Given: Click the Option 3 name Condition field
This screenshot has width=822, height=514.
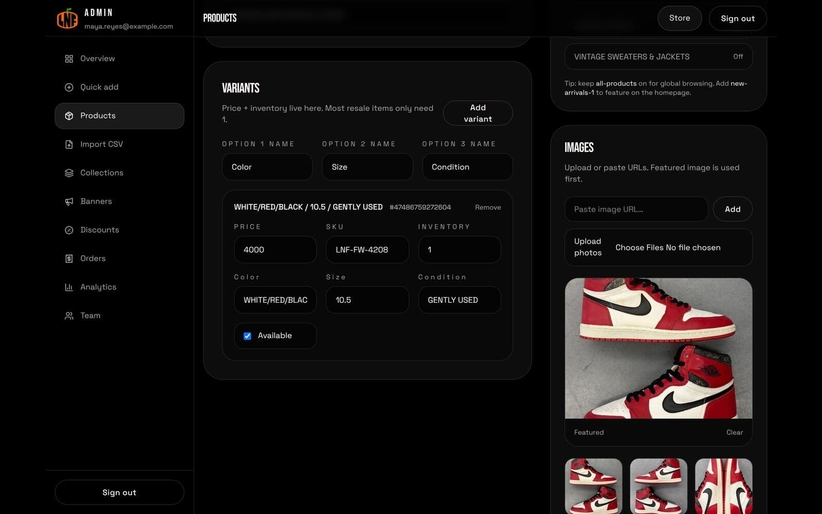Looking at the screenshot, I should pyautogui.click(x=468, y=167).
